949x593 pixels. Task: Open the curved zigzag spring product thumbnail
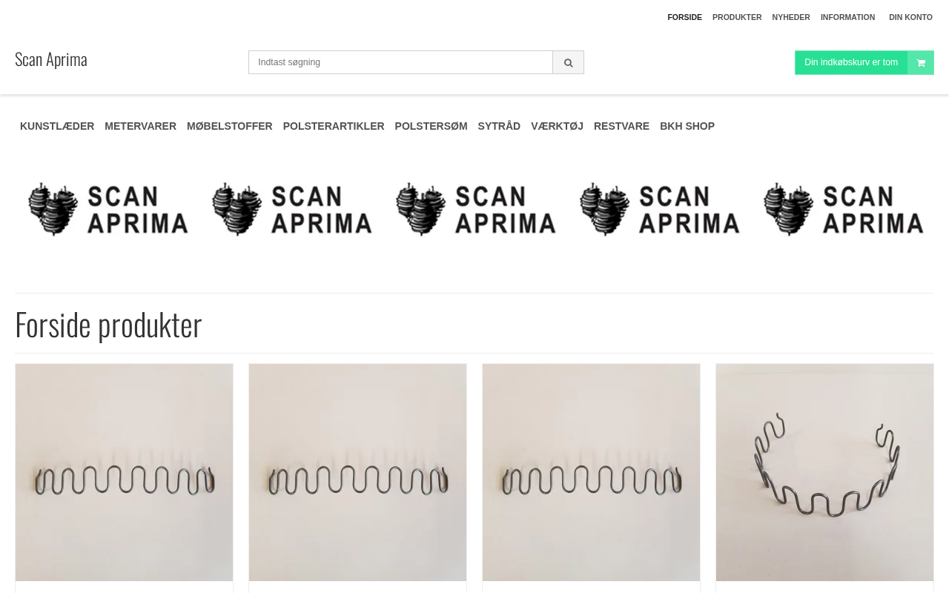824,472
